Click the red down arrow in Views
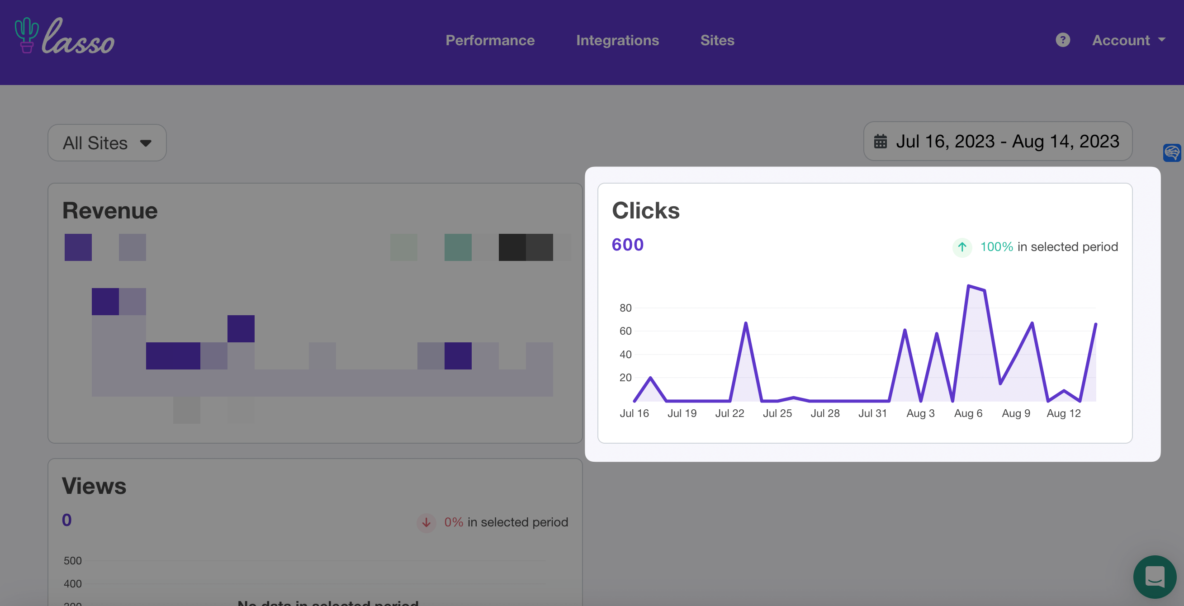Image resolution: width=1184 pixels, height=606 pixels. pos(426,522)
